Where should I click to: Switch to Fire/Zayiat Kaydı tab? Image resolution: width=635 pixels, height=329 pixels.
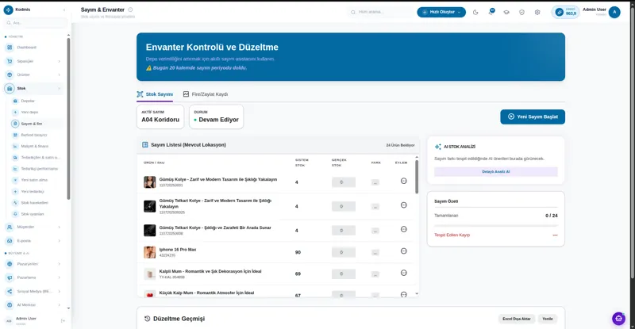[206, 94]
